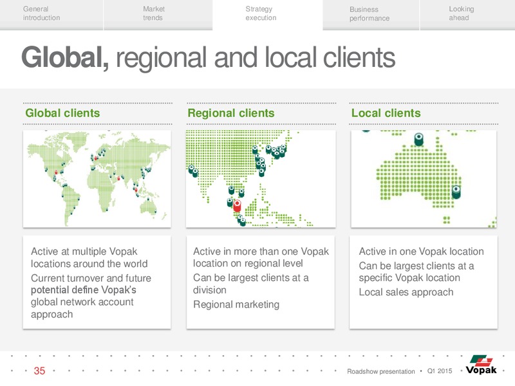Click the text 'Active at multiple Vopak locations'
515x386 pixels.
click(x=89, y=258)
